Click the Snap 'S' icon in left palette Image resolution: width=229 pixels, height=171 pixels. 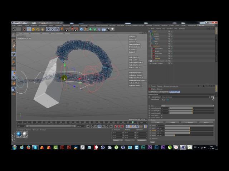tap(14, 77)
